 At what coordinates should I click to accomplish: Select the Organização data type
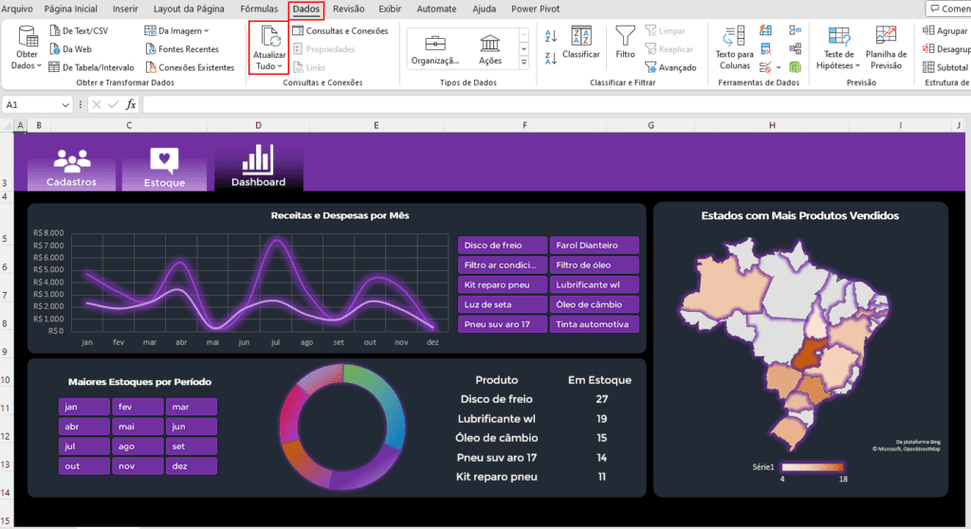pos(434,49)
